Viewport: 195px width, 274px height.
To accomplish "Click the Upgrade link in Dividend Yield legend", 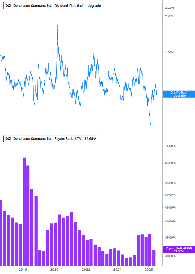I will 94,6.
